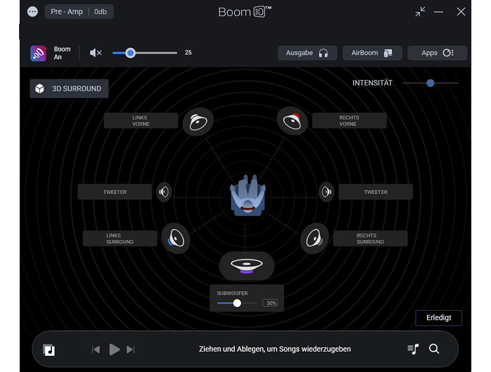Toggle the Links Surround speaker icon
Viewport: 491px width, 372px height.
click(x=176, y=239)
